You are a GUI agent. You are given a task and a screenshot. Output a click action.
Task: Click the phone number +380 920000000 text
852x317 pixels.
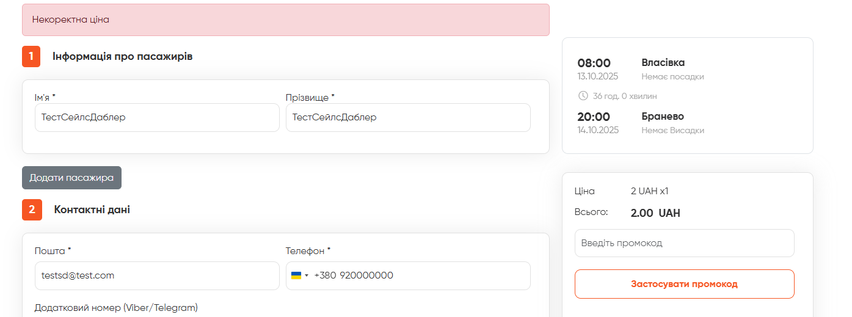click(x=354, y=275)
